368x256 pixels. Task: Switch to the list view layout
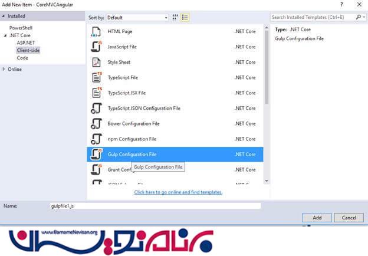click(185, 18)
